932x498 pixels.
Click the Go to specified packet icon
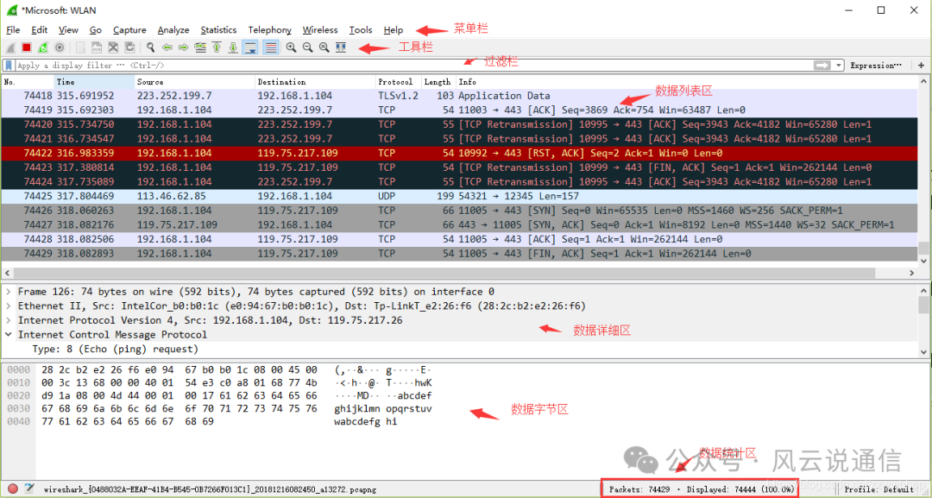(x=200, y=47)
